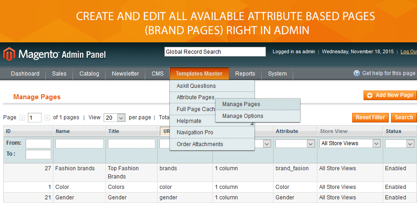
Task: Open the Templates Master menu
Action: tap(199, 74)
